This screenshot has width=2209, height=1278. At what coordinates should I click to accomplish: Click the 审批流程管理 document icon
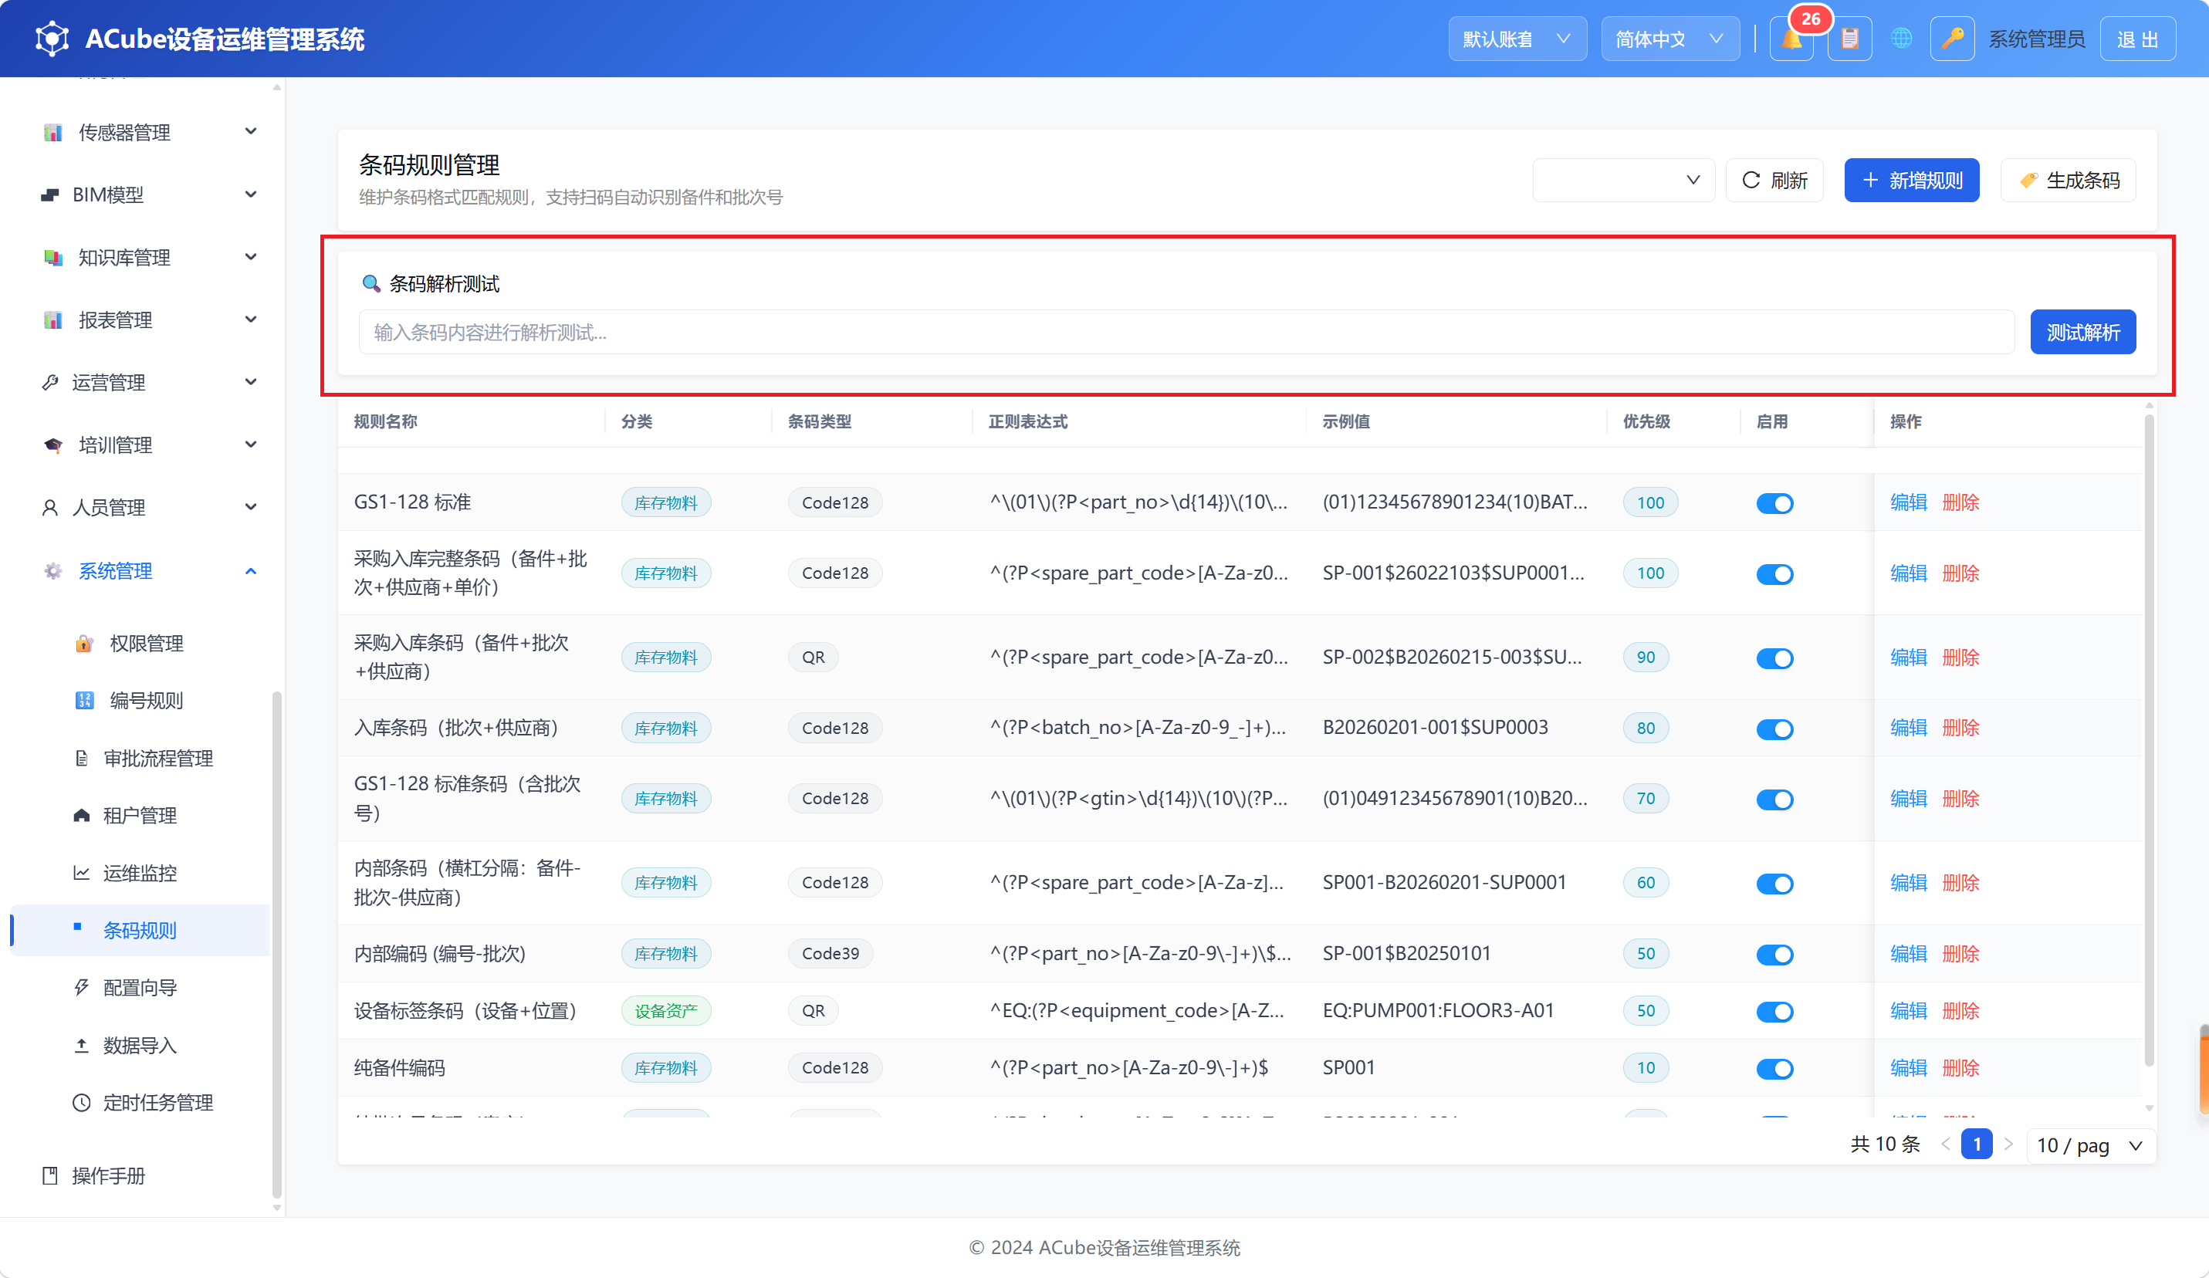[x=82, y=758]
